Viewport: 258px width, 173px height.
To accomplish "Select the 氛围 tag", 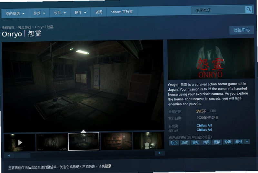I will click(x=238, y=142).
